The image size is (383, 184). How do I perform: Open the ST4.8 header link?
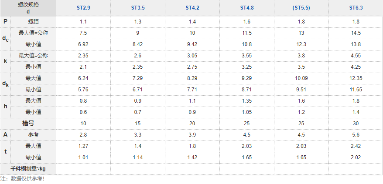[246, 8]
